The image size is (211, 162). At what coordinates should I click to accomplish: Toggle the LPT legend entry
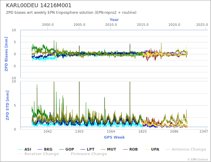point(87,149)
